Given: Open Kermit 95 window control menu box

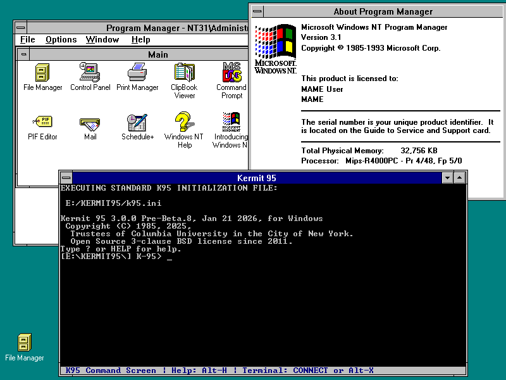Looking at the screenshot, I should pyautogui.click(x=66, y=178).
